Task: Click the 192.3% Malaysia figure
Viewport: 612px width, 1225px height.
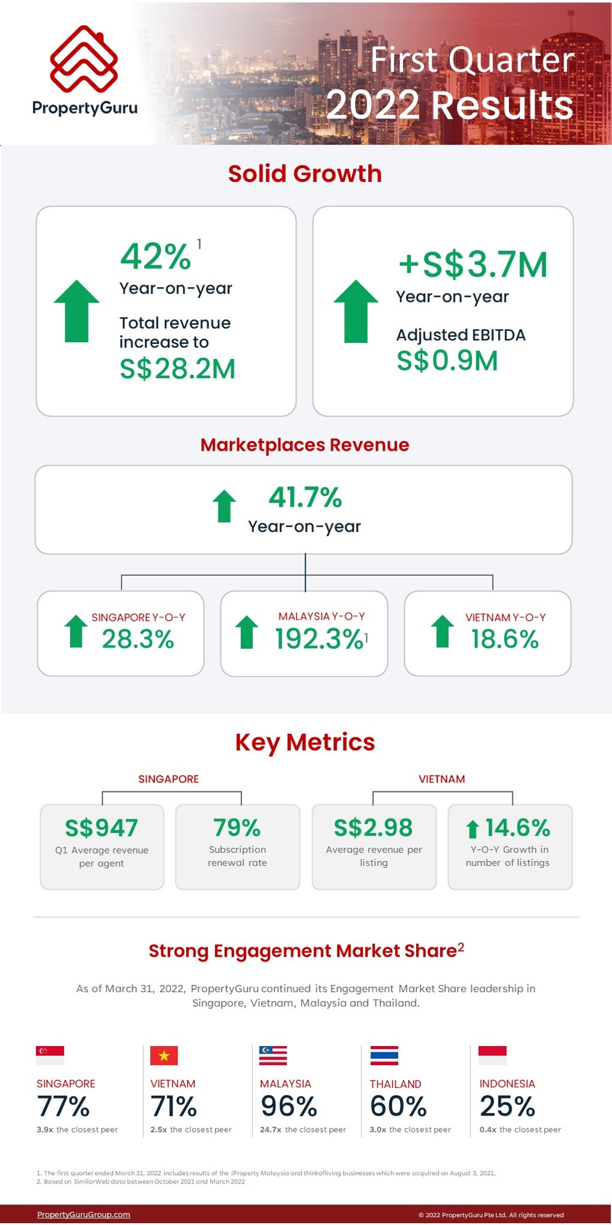Action: (320, 639)
